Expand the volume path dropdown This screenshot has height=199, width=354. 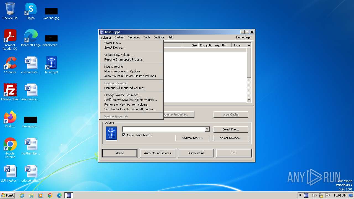pyautogui.click(x=207, y=129)
